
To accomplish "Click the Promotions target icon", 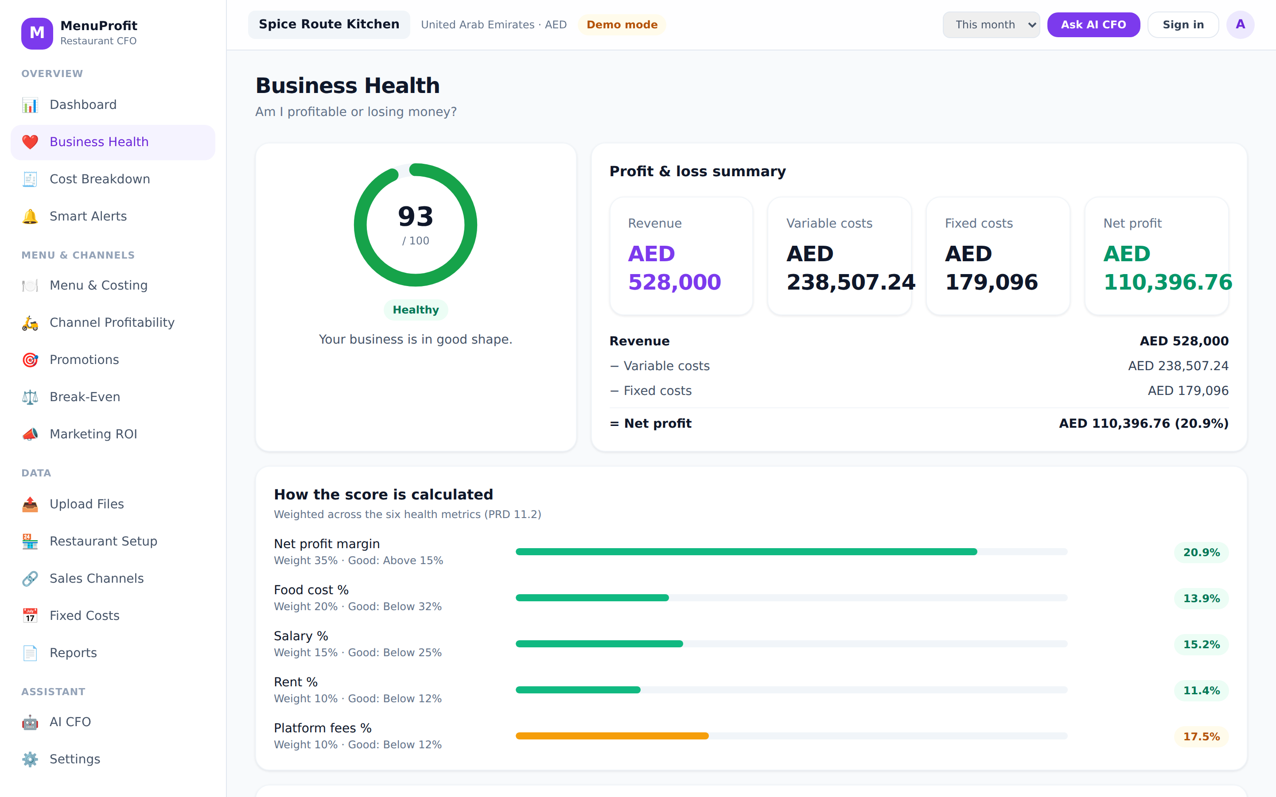I will click(x=30, y=360).
